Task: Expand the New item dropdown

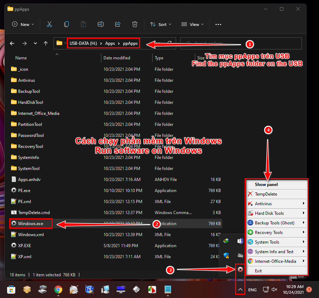Action: click(x=23, y=24)
